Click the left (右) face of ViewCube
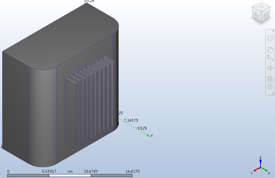This screenshot has width=275, height=178. [x=257, y=15]
